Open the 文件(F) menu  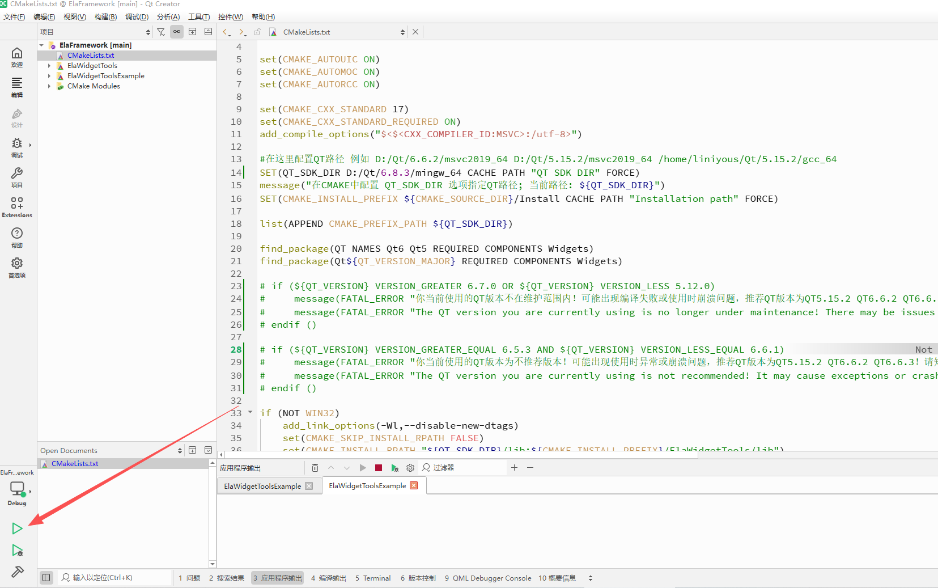pos(14,17)
